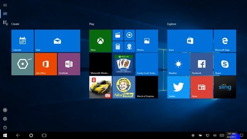Open the volume speaker icon

click(x=215, y=136)
